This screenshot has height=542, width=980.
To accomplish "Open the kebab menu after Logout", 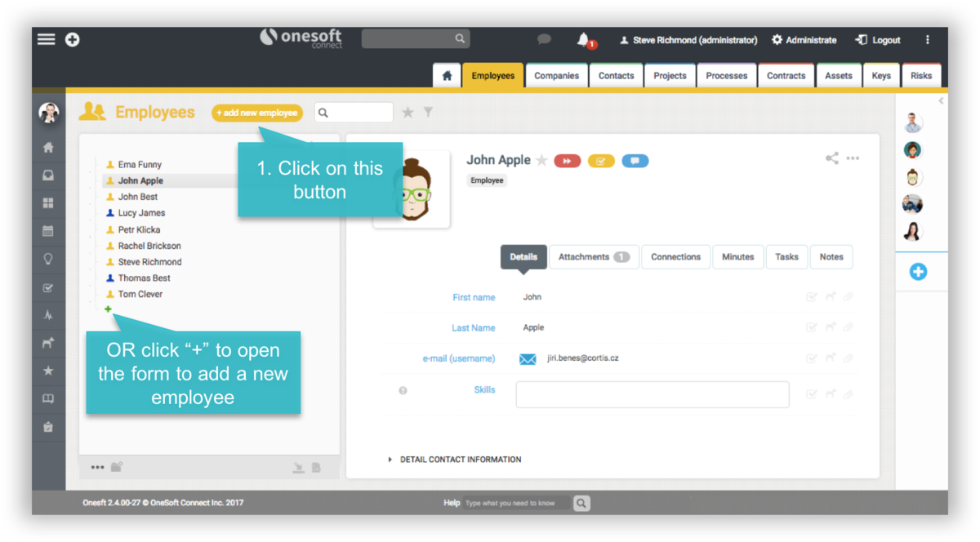I will (x=927, y=39).
